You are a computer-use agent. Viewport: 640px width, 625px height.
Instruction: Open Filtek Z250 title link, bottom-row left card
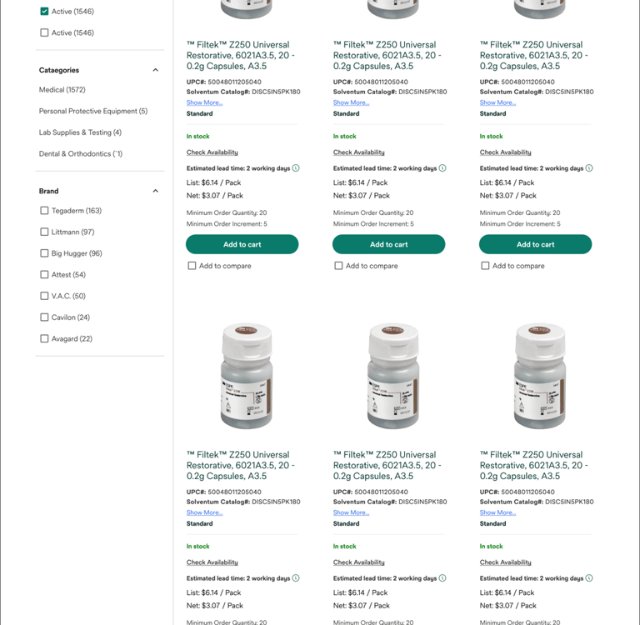pyautogui.click(x=240, y=465)
